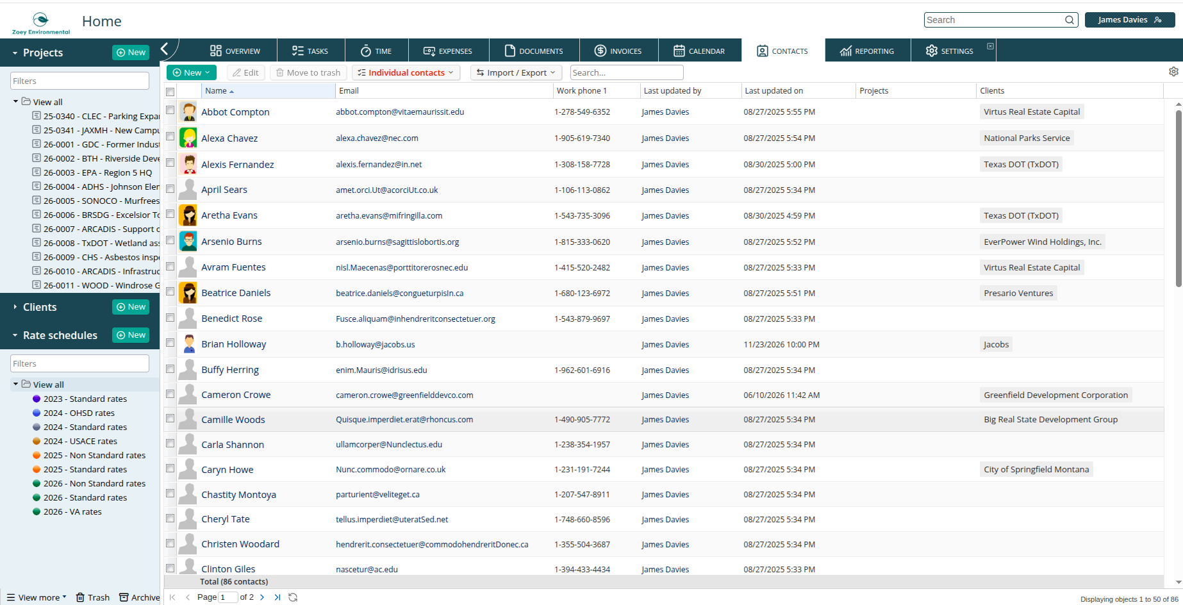Click the refresh icon in pagination bar

click(x=293, y=597)
